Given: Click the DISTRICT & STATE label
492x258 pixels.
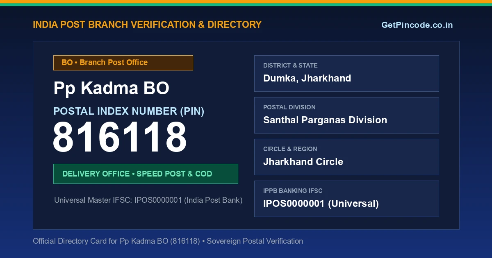Looking at the screenshot, I should 290,66.
